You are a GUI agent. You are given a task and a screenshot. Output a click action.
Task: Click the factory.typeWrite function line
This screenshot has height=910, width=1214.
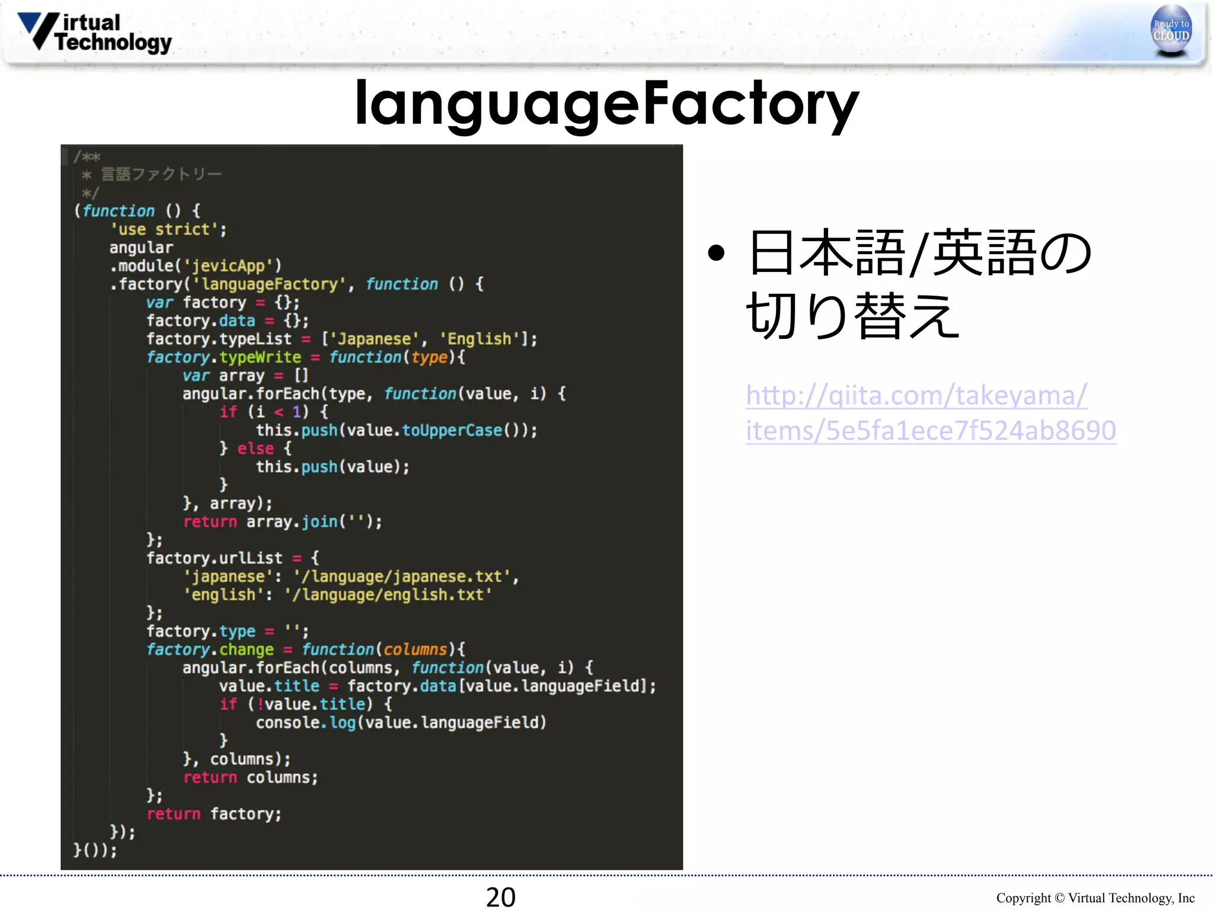[x=306, y=357]
